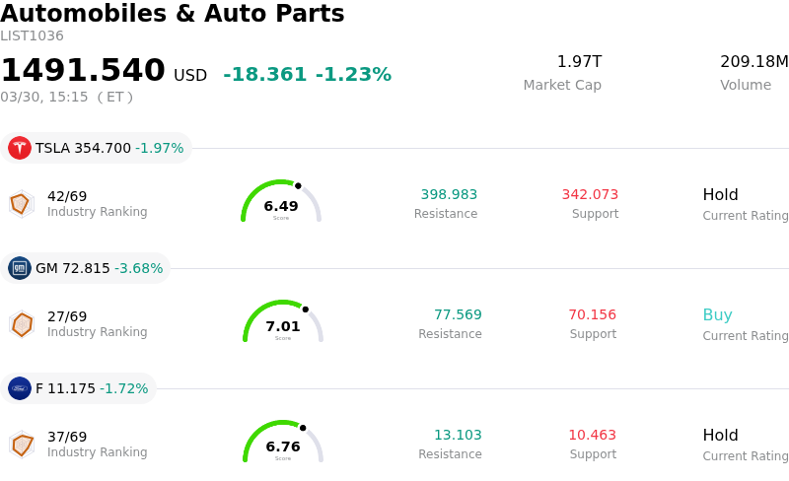Select TSLA's Hold current rating

(720, 195)
